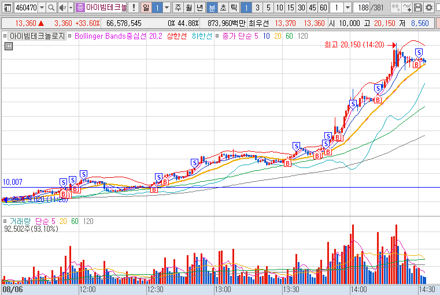The image size is (440, 295).
Task: Open dropdown next to 일 1 button
Action: click(167, 8)
